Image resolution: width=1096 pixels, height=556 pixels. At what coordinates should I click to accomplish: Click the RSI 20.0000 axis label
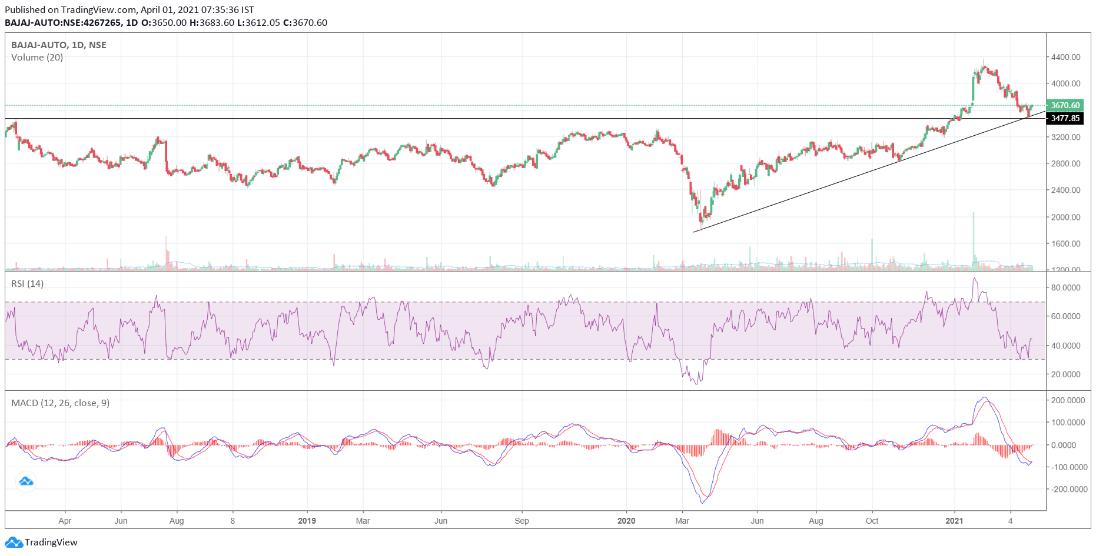(1066, 374)
